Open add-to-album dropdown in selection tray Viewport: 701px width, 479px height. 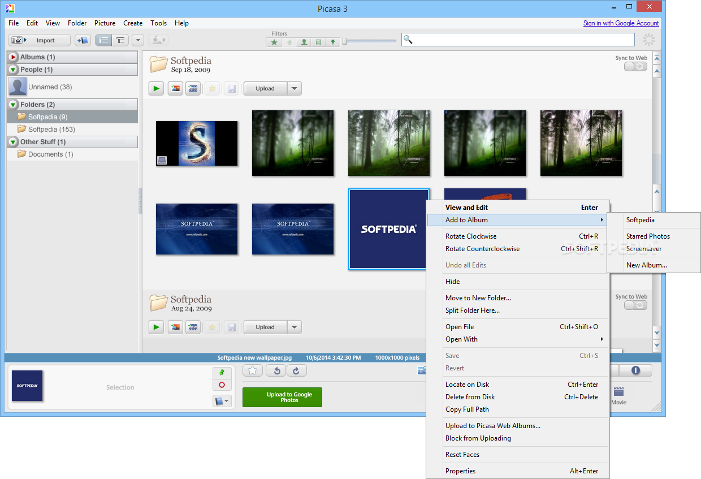(x=222, y=401)
